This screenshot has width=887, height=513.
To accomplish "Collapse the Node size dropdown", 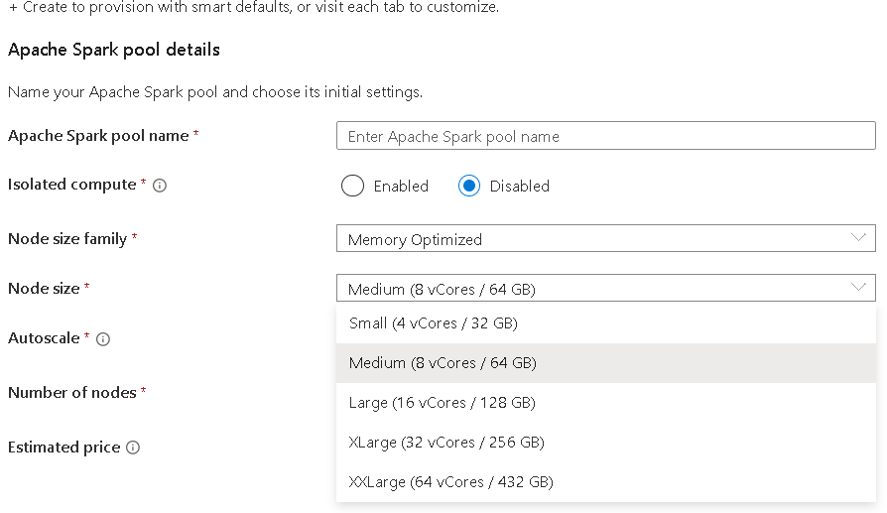I will pyautogui.click(x=857, y=288).
